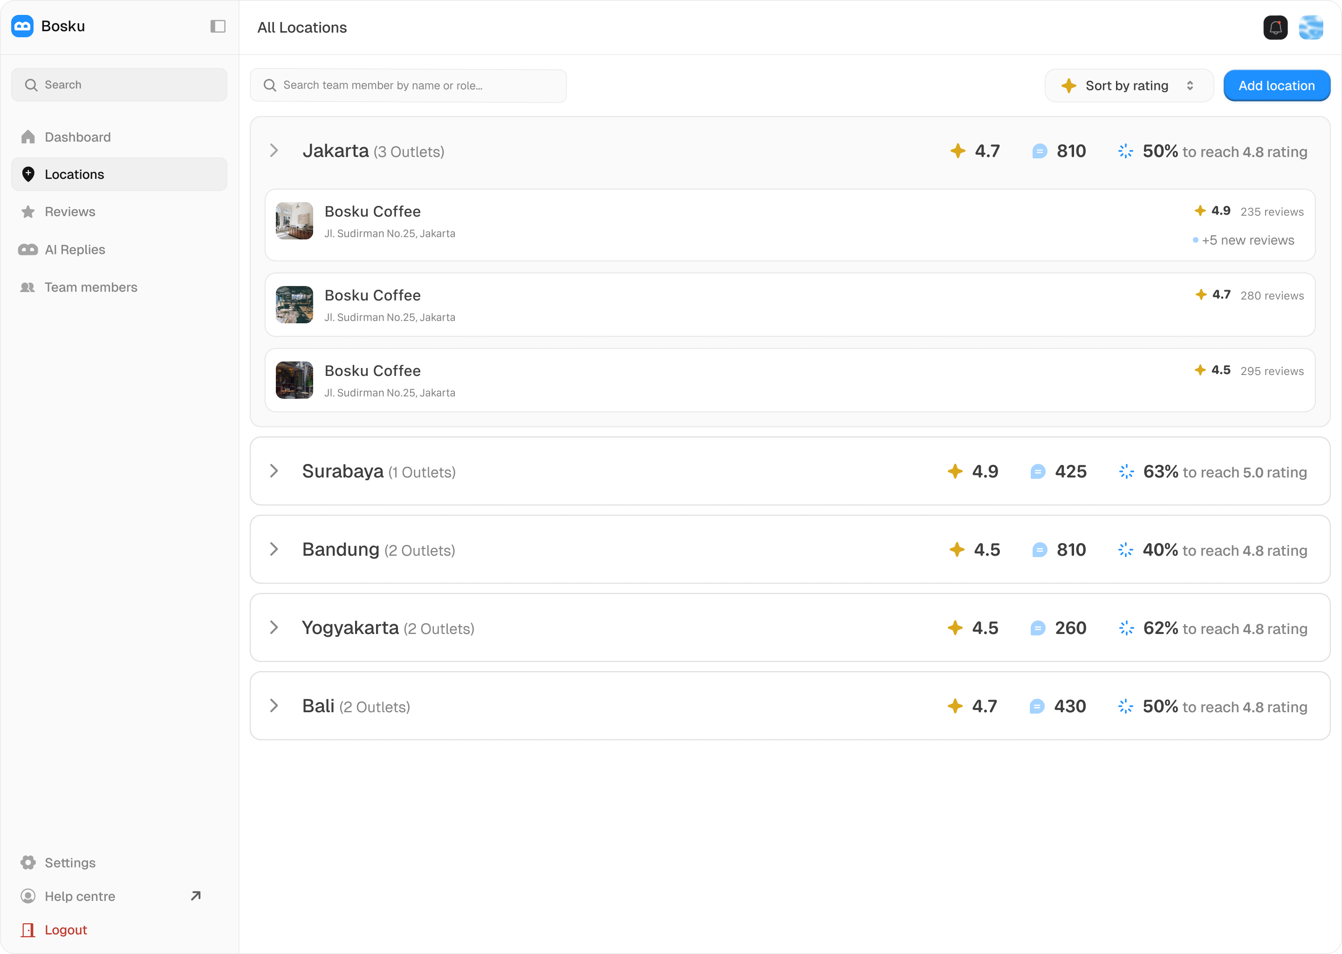1342x954 pixels.
Task: Expand the Bali location group
Action: click(274, 706)
